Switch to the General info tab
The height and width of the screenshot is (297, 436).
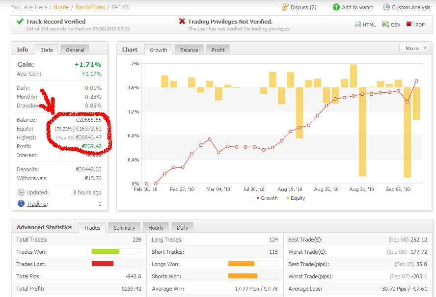[x=75, y=50]
